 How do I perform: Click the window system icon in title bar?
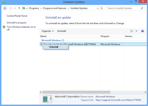tap(3, 2)
